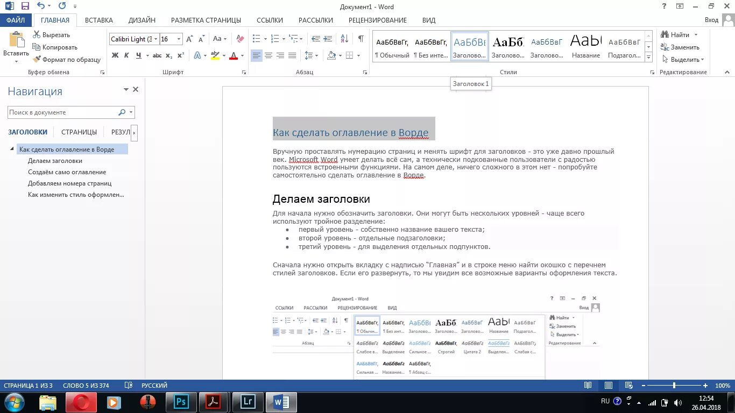Image resolution: width=735 pixels, height=413 pixels.
Task: Toggle strikethrough abc formatting
Action: pyautogui.click(x=157, y=55)
